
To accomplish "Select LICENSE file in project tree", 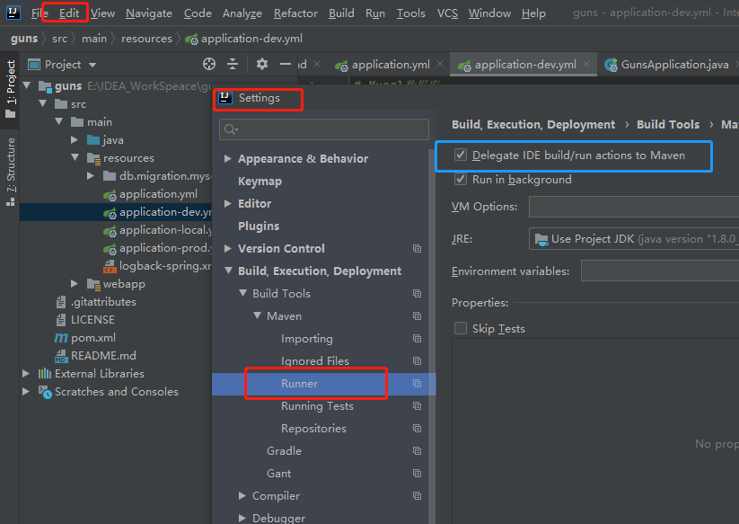I will [x=92, y=320].
